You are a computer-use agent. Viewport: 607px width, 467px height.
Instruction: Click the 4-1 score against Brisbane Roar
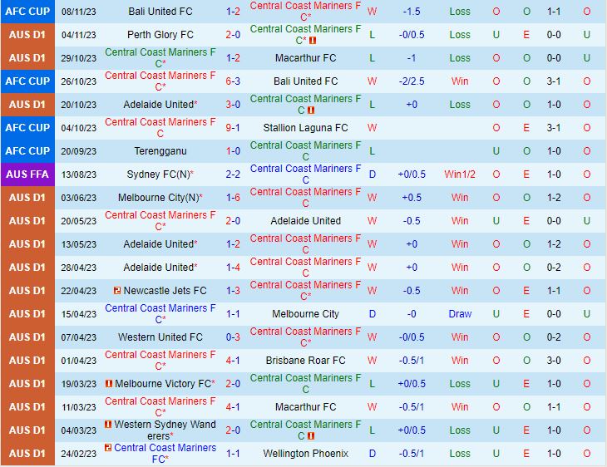(233, 360)
